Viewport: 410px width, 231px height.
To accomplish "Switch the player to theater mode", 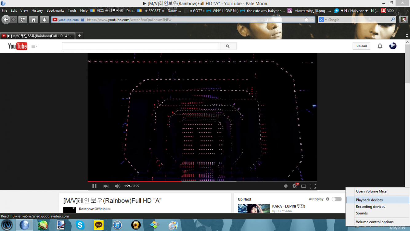I will [x=304, y=186].
